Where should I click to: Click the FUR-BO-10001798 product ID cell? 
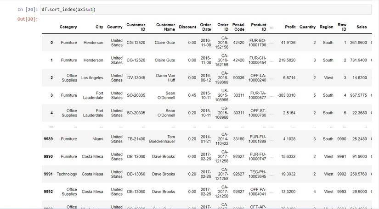[257, 43]
